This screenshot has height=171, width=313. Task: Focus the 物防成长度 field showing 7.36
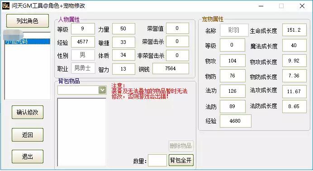[x=294, y=76]
